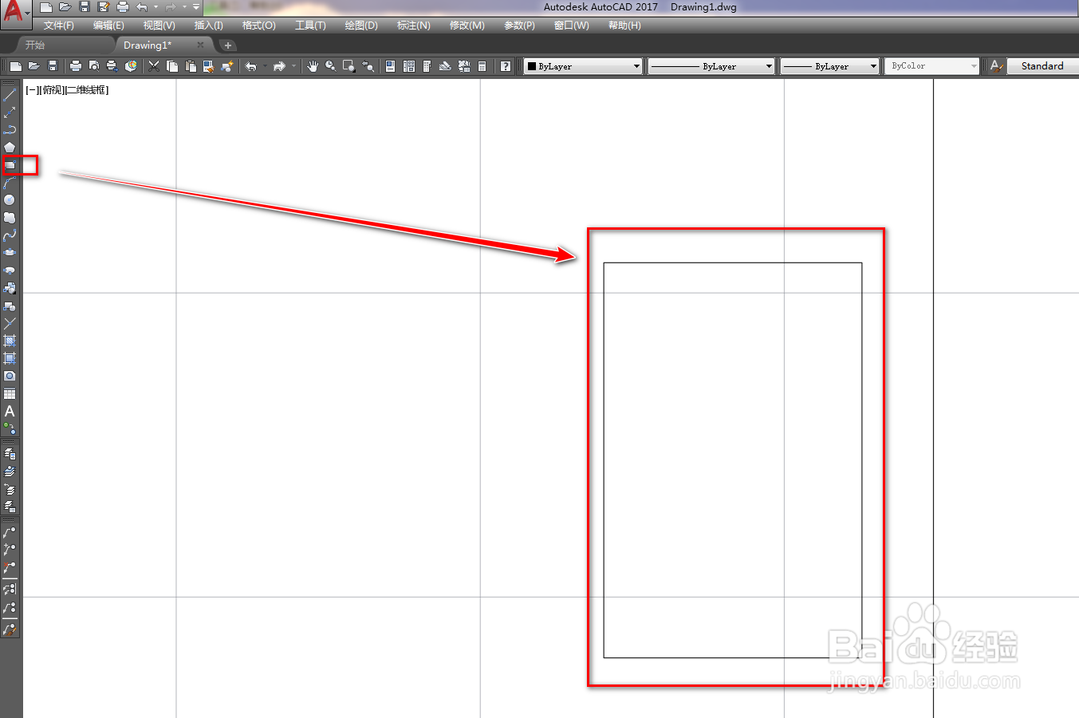Select the Spline tool

tap(10, 235)
